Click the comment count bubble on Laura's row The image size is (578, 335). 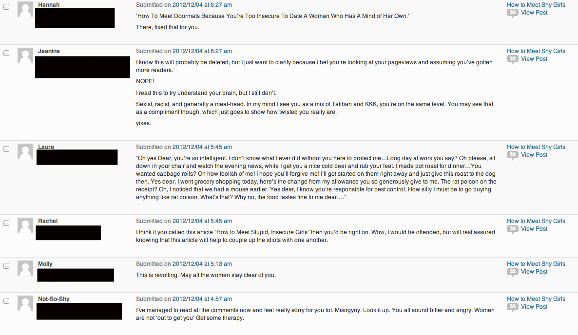512,155
